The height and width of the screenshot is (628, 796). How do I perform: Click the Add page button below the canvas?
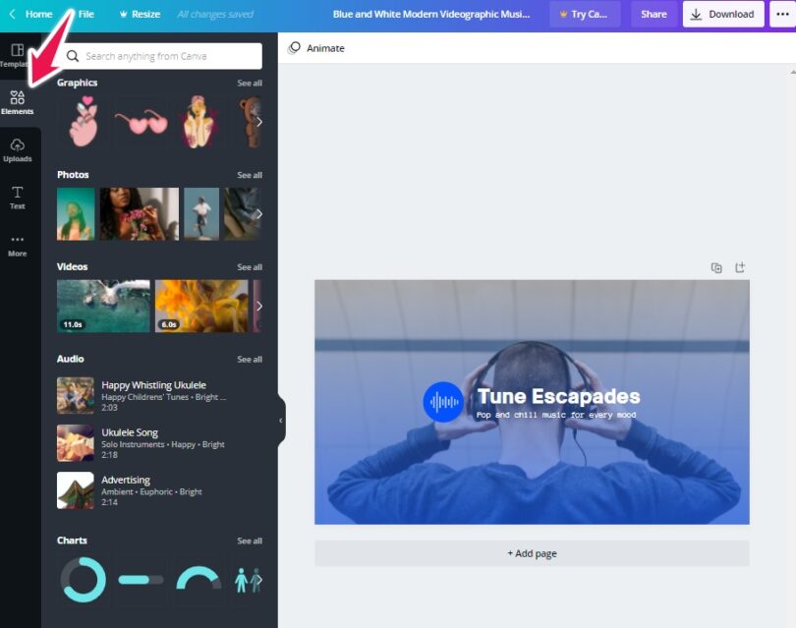tap(532, 553)
